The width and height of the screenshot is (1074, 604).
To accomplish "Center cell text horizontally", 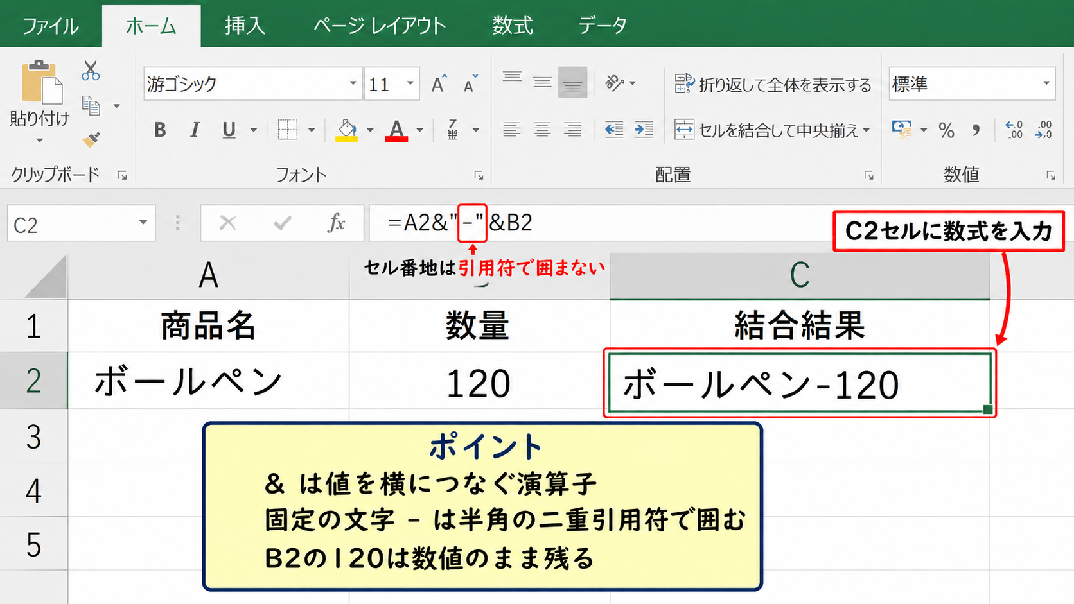I will tap(542, 130).
